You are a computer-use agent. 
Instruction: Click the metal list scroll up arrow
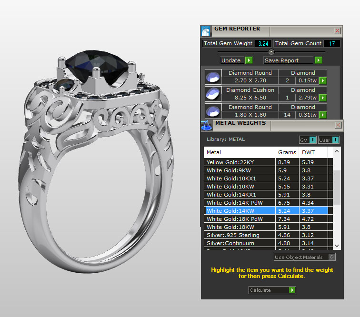pyautogui.click(x=337, y=151)
